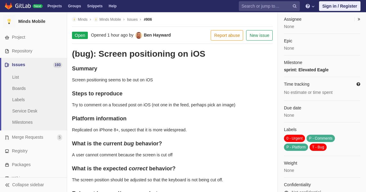
Task: Open the Help dropdown in top bar
Action: click(310, 6)
